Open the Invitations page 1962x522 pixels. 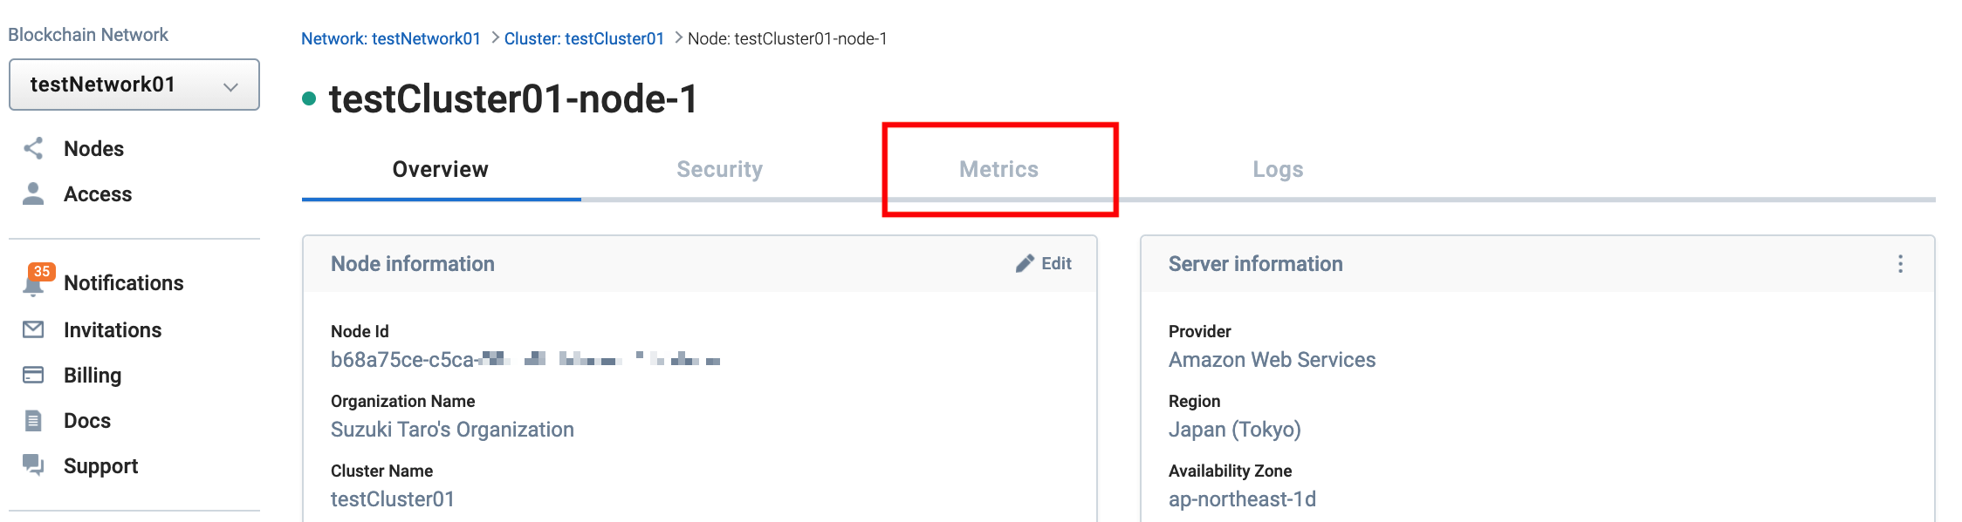tap(113, 330)
